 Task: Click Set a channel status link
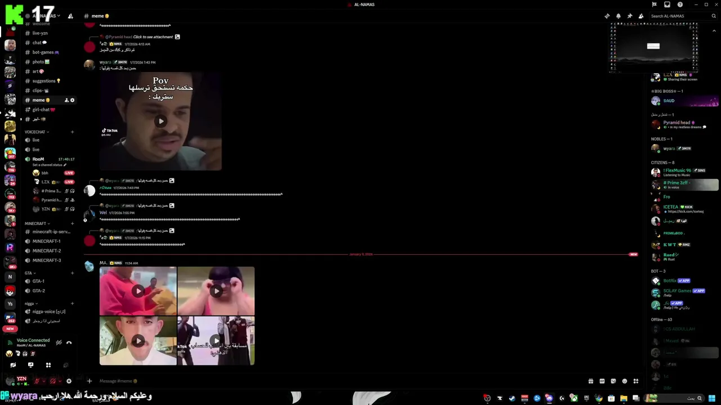pos(49,165)
